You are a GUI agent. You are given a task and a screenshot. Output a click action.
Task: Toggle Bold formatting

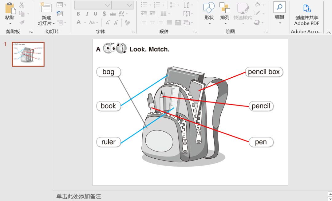click(78, 14)
